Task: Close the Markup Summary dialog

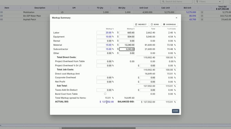Action: tap(177, 18)
